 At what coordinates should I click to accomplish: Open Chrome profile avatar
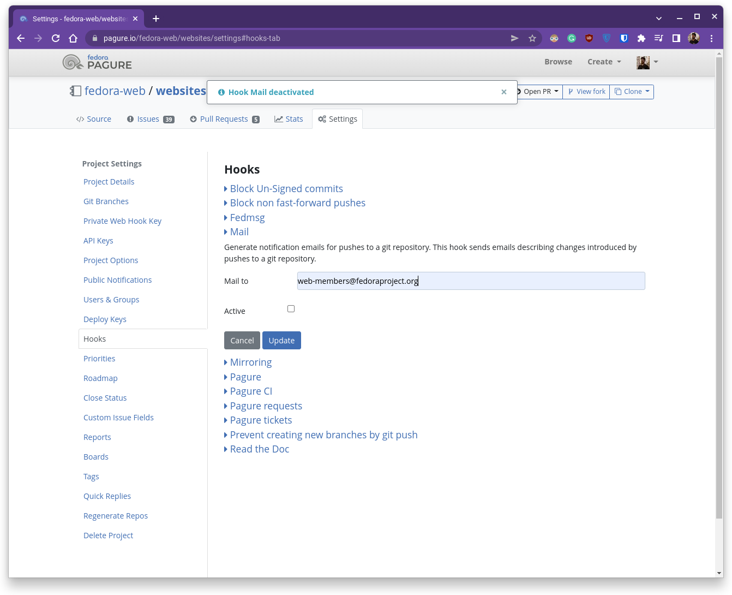694,38
